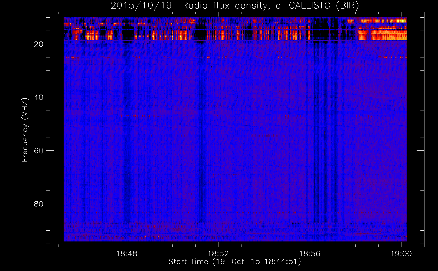Click the '60' frequency tick label

pyautogui.click(x=39, y=151)
